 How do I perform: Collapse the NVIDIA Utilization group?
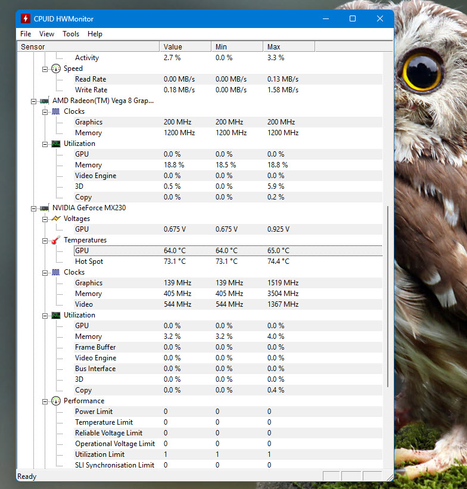45,316
